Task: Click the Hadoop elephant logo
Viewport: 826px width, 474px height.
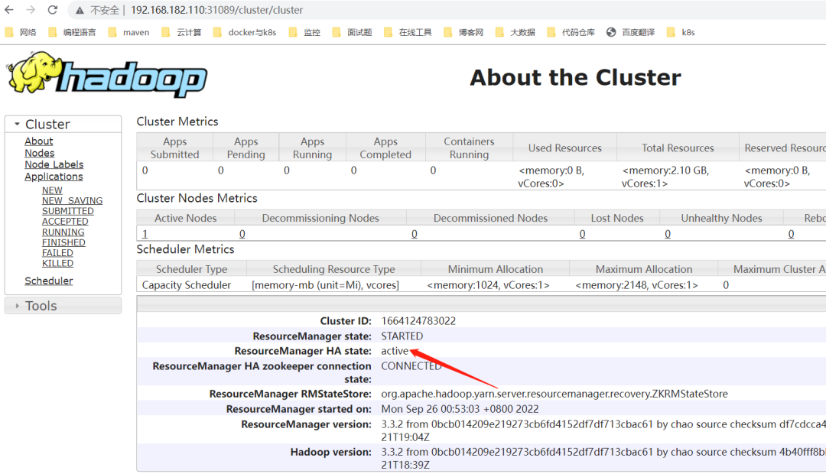Action: [x=107, y=76]
